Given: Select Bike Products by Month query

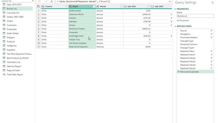Looking at the screenshot, I should coord(17,58).
